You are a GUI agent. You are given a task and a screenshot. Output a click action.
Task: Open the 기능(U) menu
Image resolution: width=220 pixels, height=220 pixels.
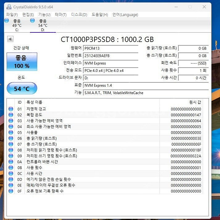(44, 15)
